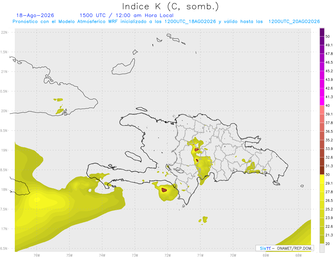Click the "42.6" legend value
Image resolution: width=335 pixels, height=259 pixels.
[329, 88]
